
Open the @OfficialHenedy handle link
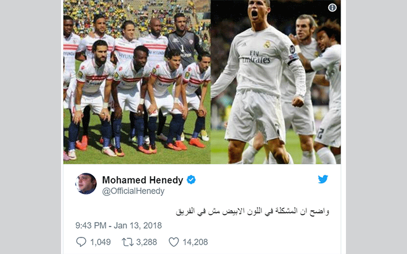pyautogui.click(x=133, y=191)
